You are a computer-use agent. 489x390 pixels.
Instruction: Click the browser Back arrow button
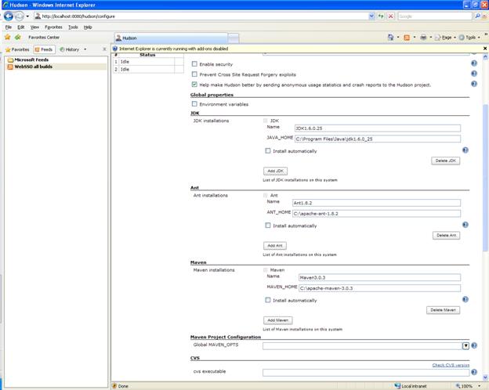click(9, 16)
